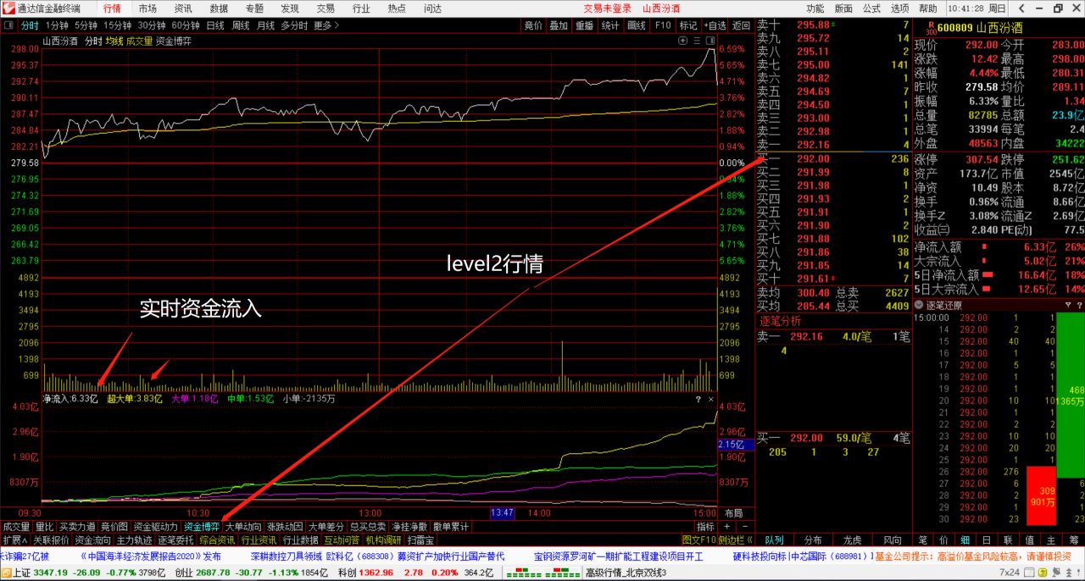
Task: Switch to 1分钟 timeframe
Action: [x=58, y=25]
